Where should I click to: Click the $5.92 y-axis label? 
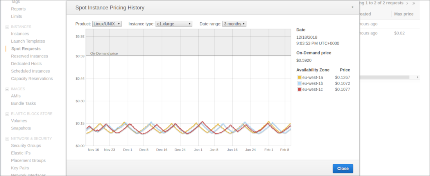pos(80,36)
